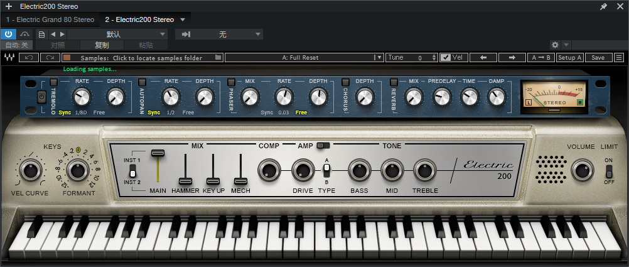Open the samples folder icon

[x=218, y=57]
